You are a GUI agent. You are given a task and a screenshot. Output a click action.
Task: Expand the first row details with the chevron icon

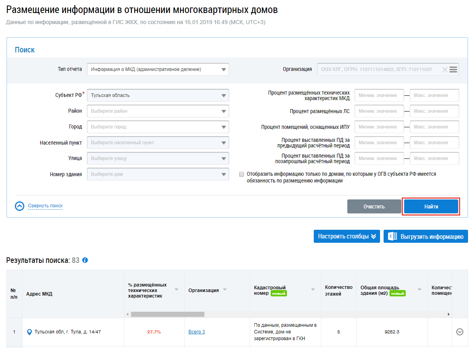pyautogui.click(x=459, y=332)
